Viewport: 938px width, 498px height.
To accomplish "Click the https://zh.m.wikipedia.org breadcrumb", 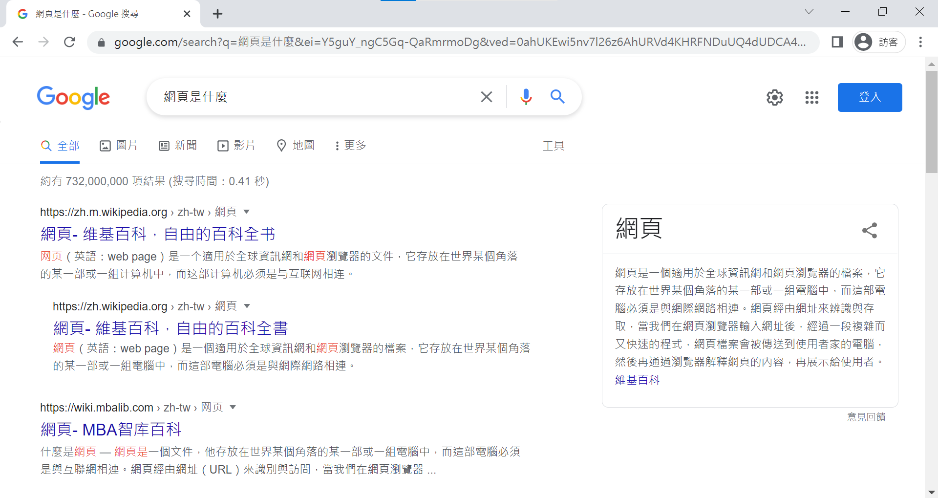I will tap(104, 212).
